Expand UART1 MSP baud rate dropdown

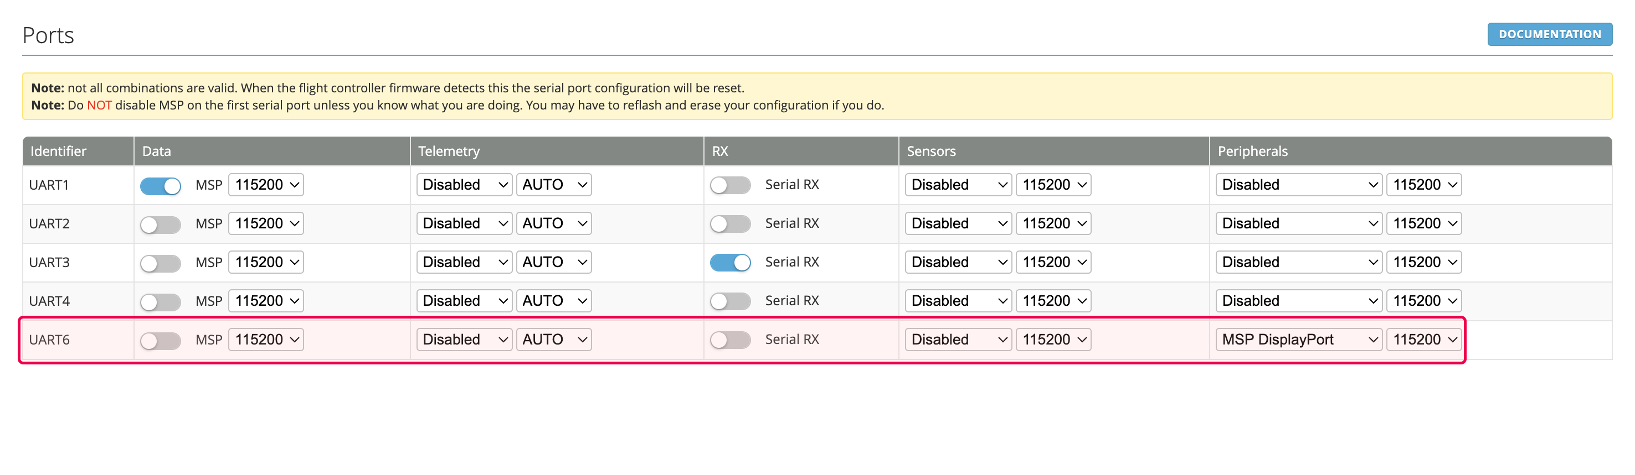266,185
